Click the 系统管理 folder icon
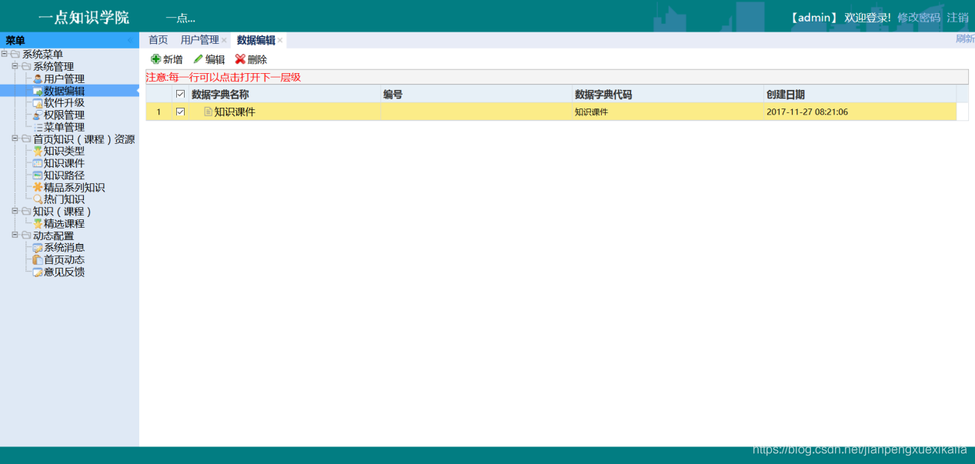Screen dimensions: 975x464 (26, 67)
